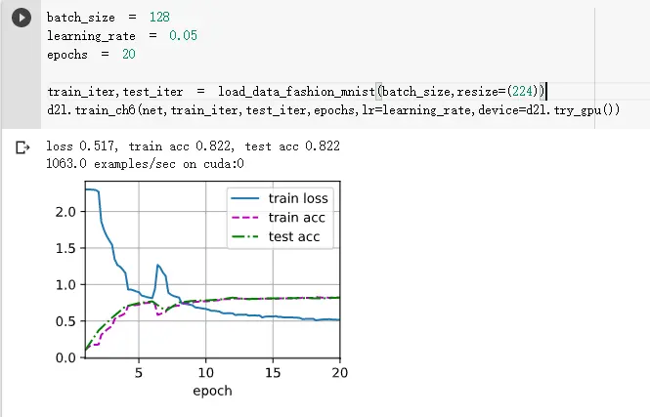Viewport: 650px width, 417px height.
Task: Click the 'epoch' x-axis label
Action: (x=212, y=391)
